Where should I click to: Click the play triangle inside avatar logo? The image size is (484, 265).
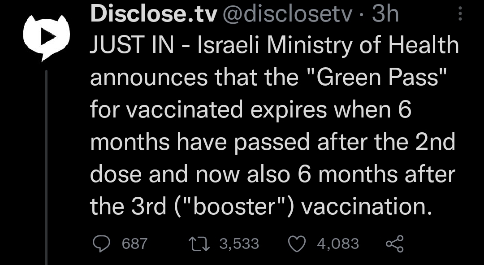pyautogui.click(x=48, y=37)
